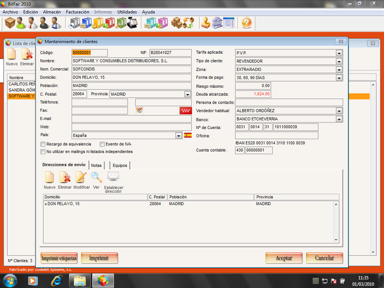
Task: Open the Edición menu
Action: pos(30,12)
